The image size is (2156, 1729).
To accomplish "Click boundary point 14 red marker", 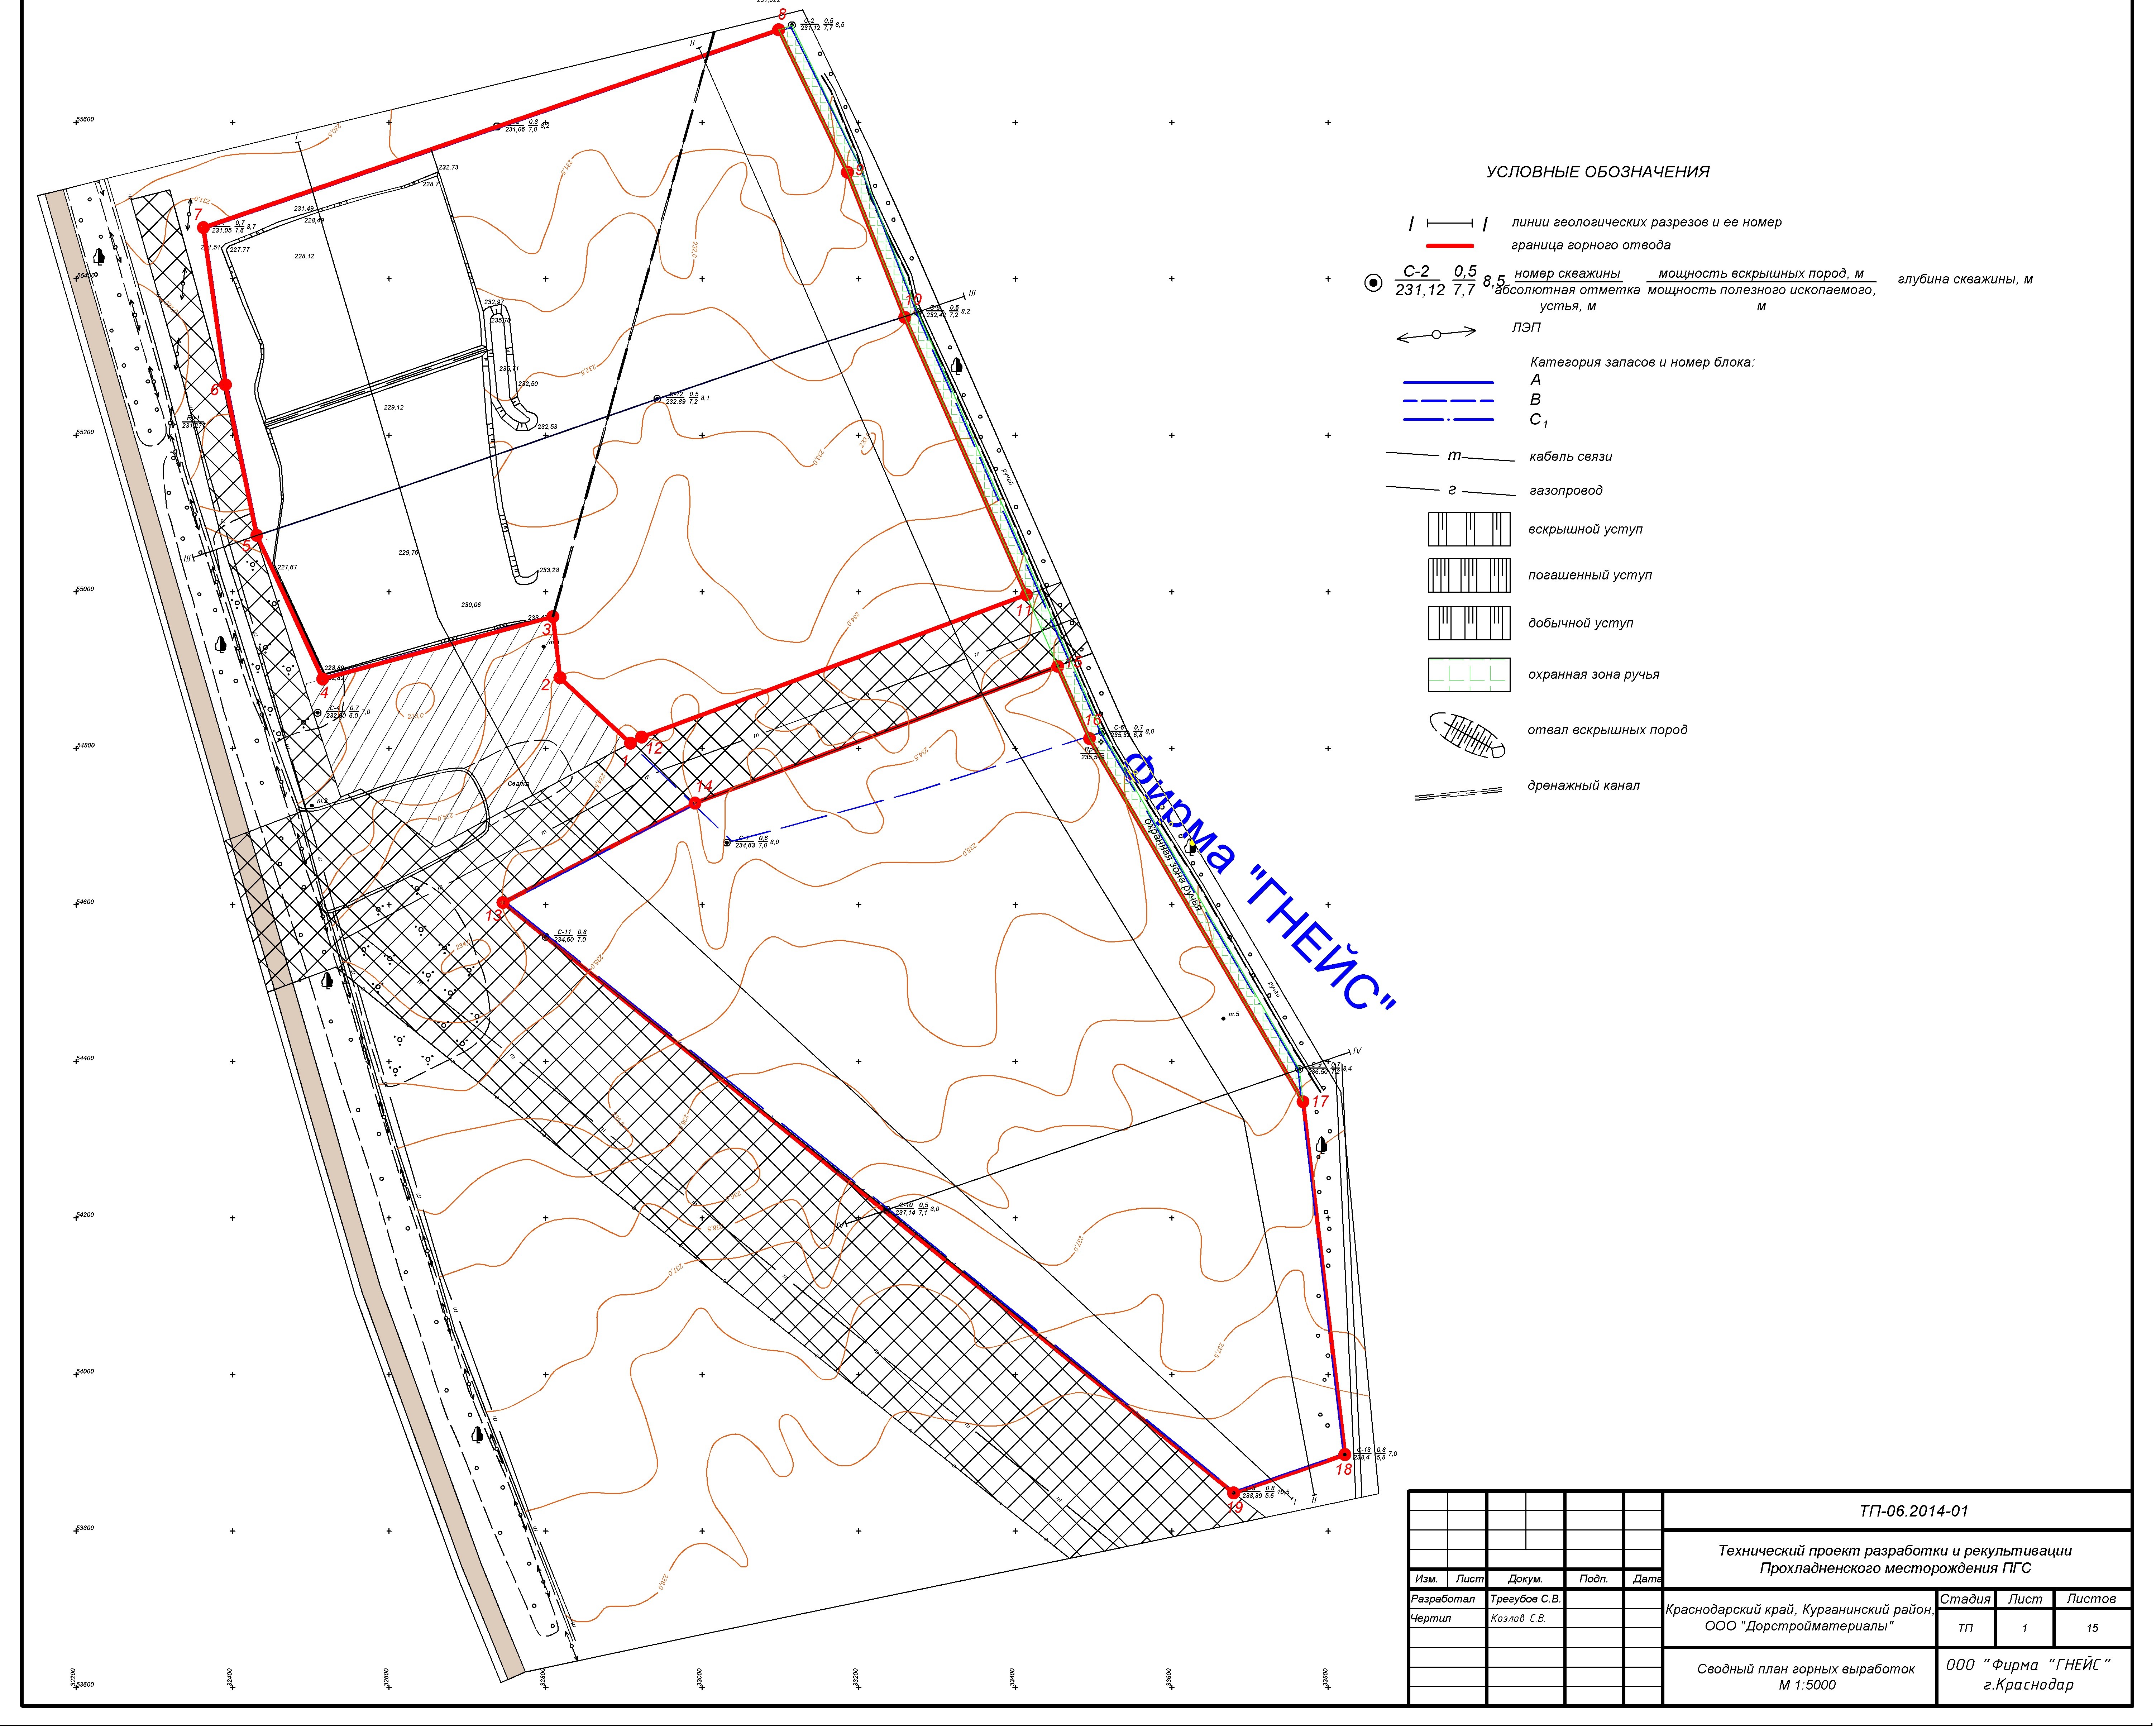I will (696, 803).
